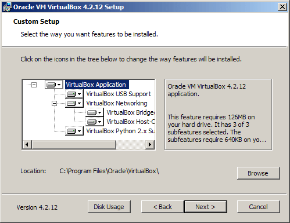Click the feature tree's right scroll arrow
Image resolution: width=290 pixels, height=223 pixels.
pos(150,144)
